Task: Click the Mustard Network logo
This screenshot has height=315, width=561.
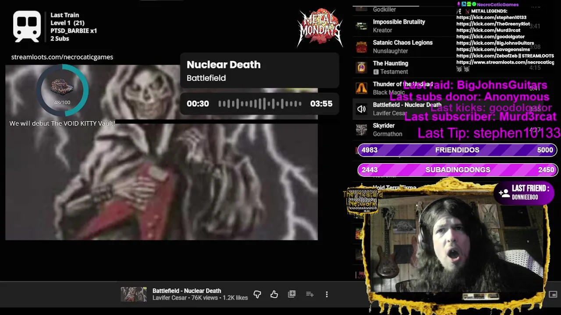Action: (x=362, y=201)
